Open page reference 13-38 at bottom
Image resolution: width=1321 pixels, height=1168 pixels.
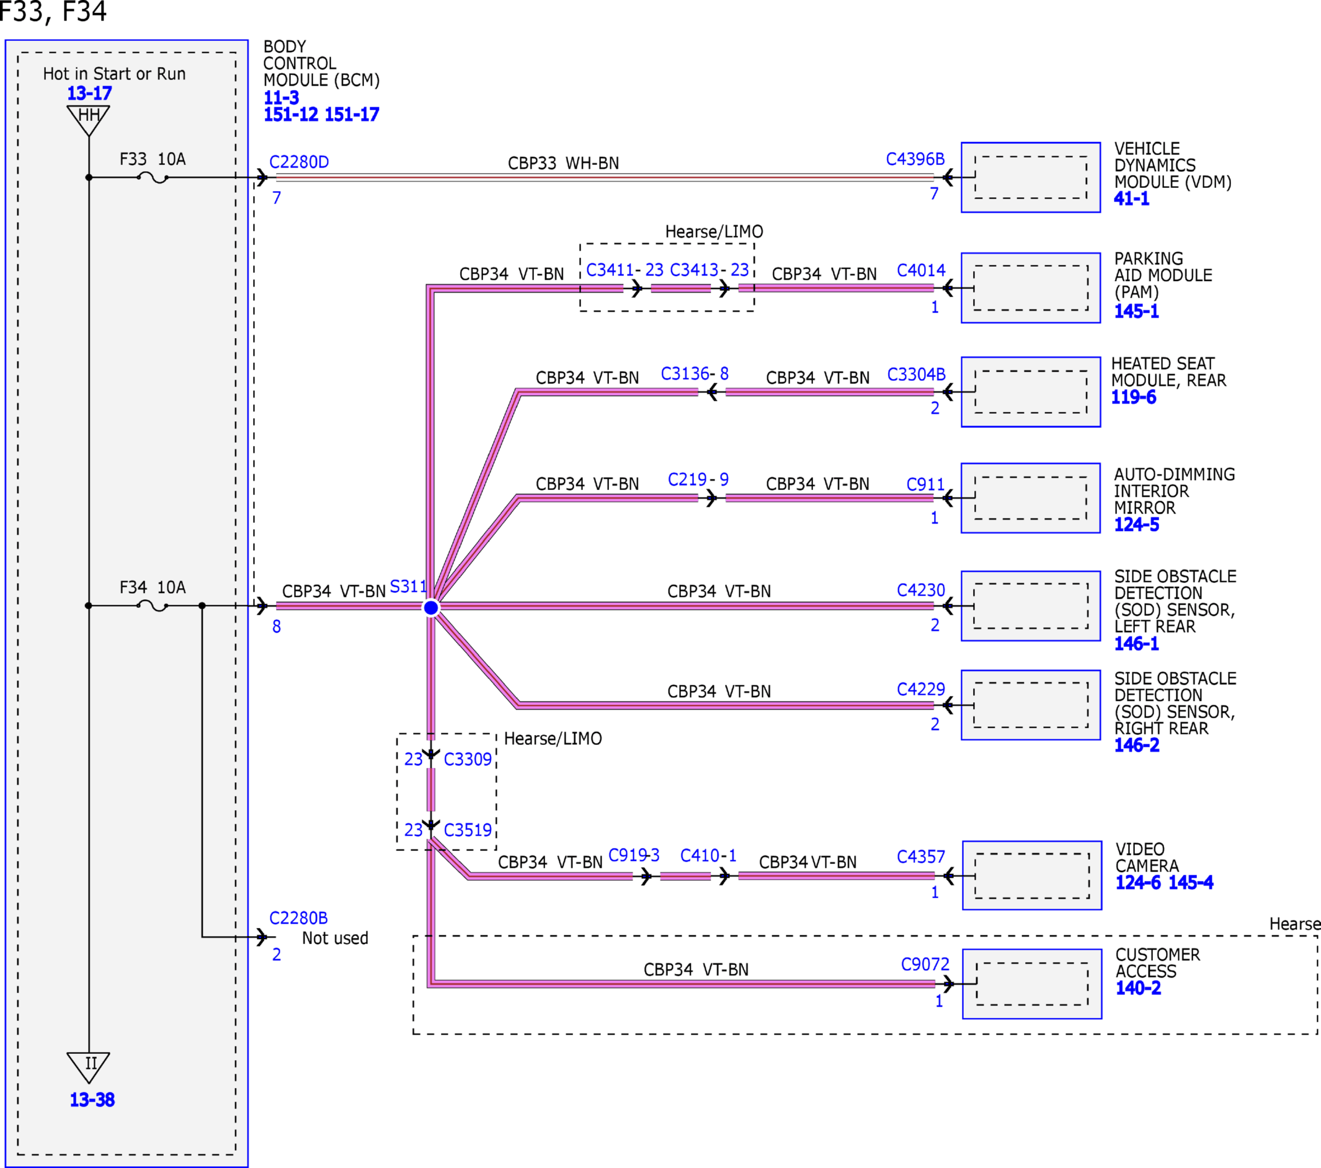92,1100
